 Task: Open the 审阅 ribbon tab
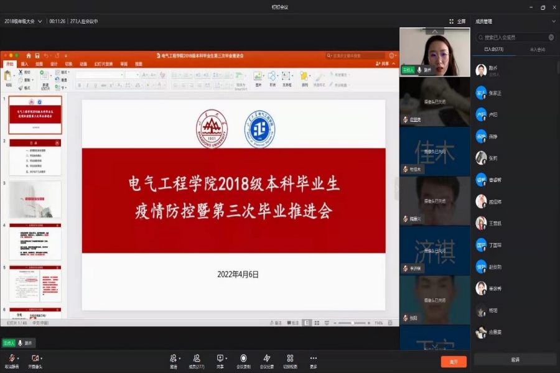click(x=124, y=64)
